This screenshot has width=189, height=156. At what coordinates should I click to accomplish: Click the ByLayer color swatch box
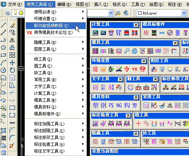click(x=139, y=13)
